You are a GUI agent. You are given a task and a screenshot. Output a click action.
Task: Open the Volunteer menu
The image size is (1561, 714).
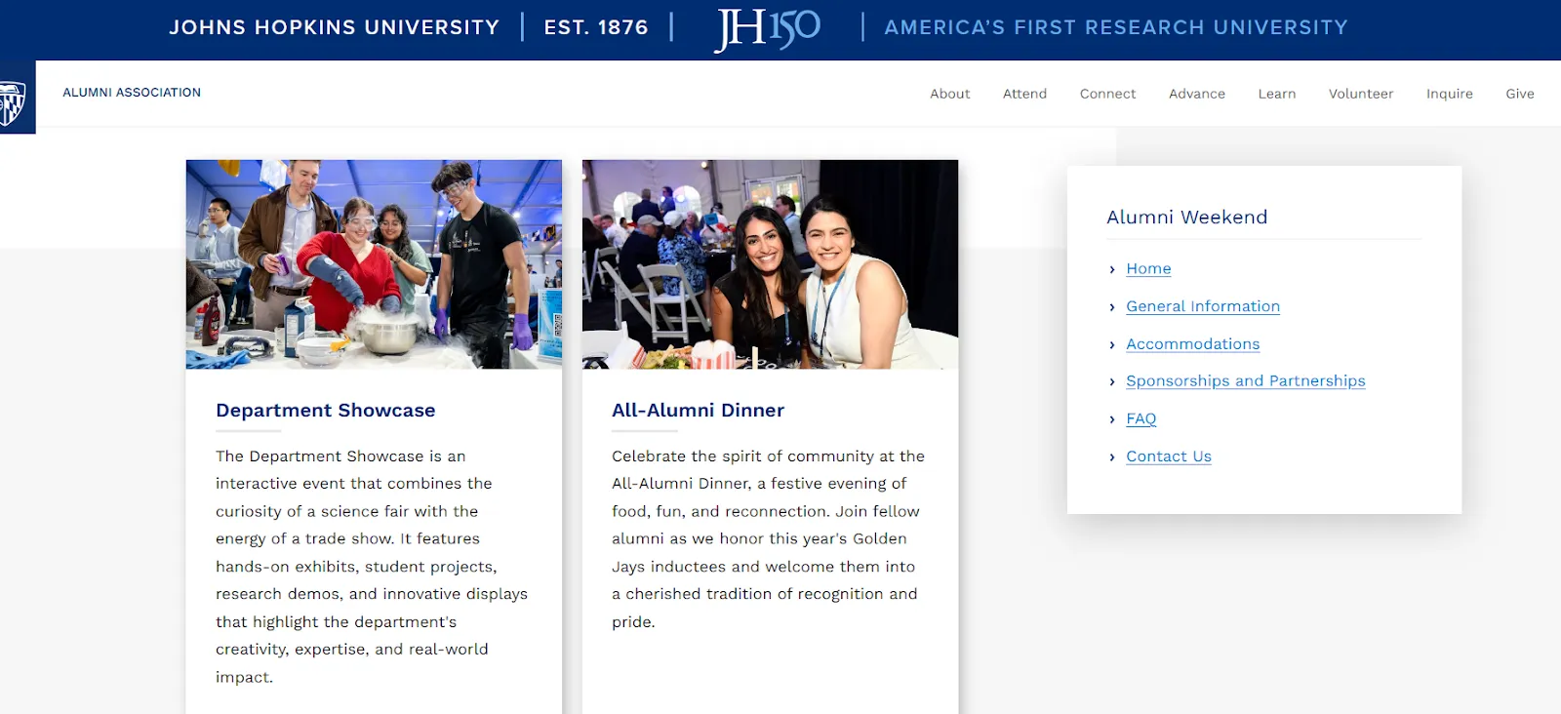[1360, 94]
